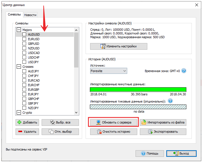Screen dimensions: 203x162
Task: Select the Символы tab
Action: [x=14, y=14]
